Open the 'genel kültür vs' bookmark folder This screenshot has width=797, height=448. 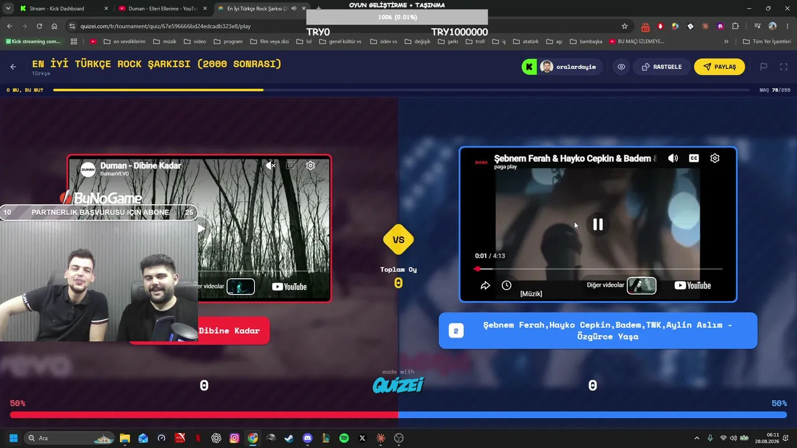(340, 42)
